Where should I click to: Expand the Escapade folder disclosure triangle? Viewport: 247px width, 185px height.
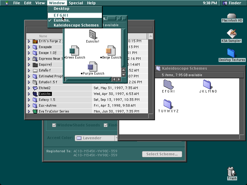(29, 47)
